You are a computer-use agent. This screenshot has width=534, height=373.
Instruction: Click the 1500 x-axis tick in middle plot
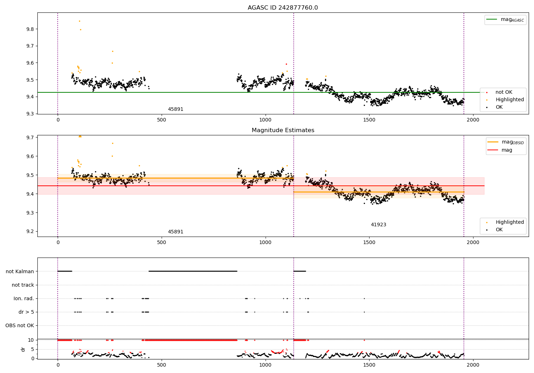click(369, 243)
